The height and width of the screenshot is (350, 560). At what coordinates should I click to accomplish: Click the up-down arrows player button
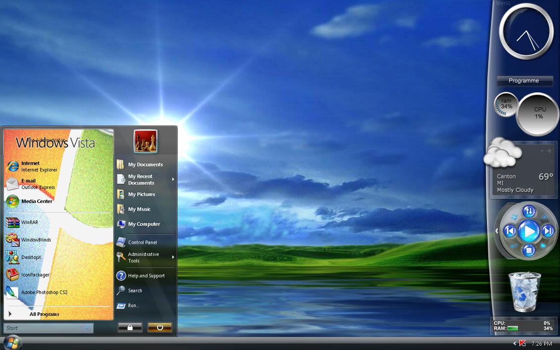529,211
